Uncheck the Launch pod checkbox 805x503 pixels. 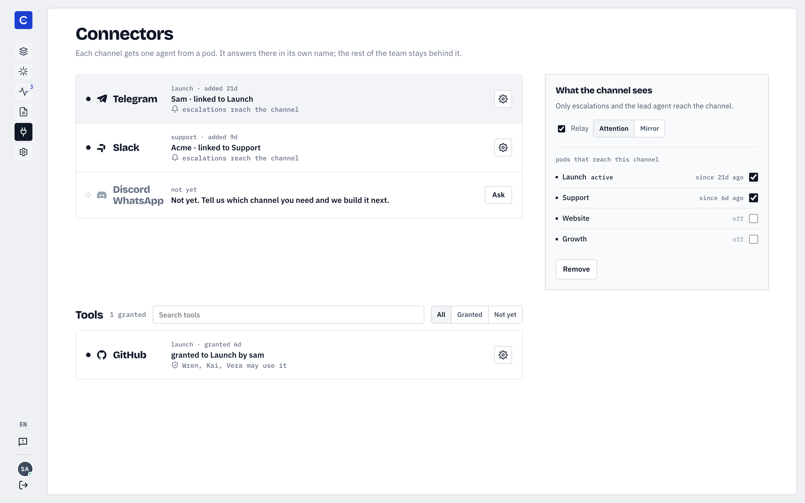click(754, 177)
